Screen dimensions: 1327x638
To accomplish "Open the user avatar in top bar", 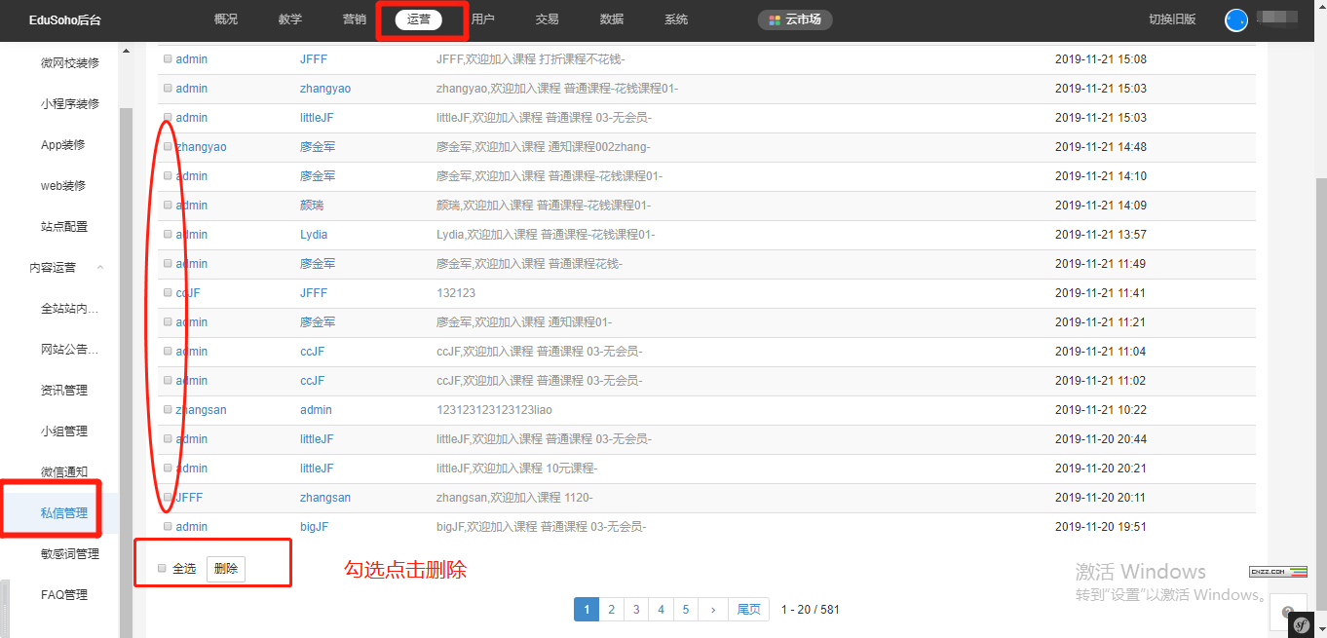I will [x=1236, y=19].
